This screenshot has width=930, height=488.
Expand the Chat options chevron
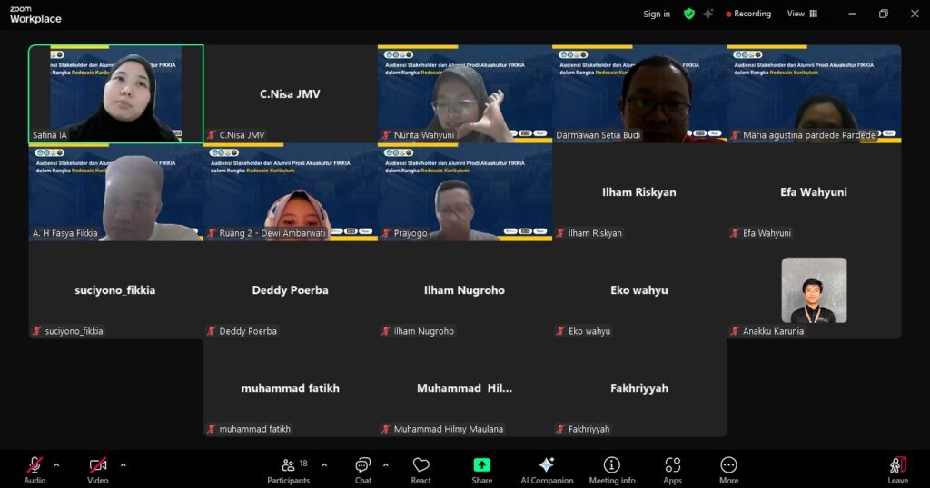point(385,465)
